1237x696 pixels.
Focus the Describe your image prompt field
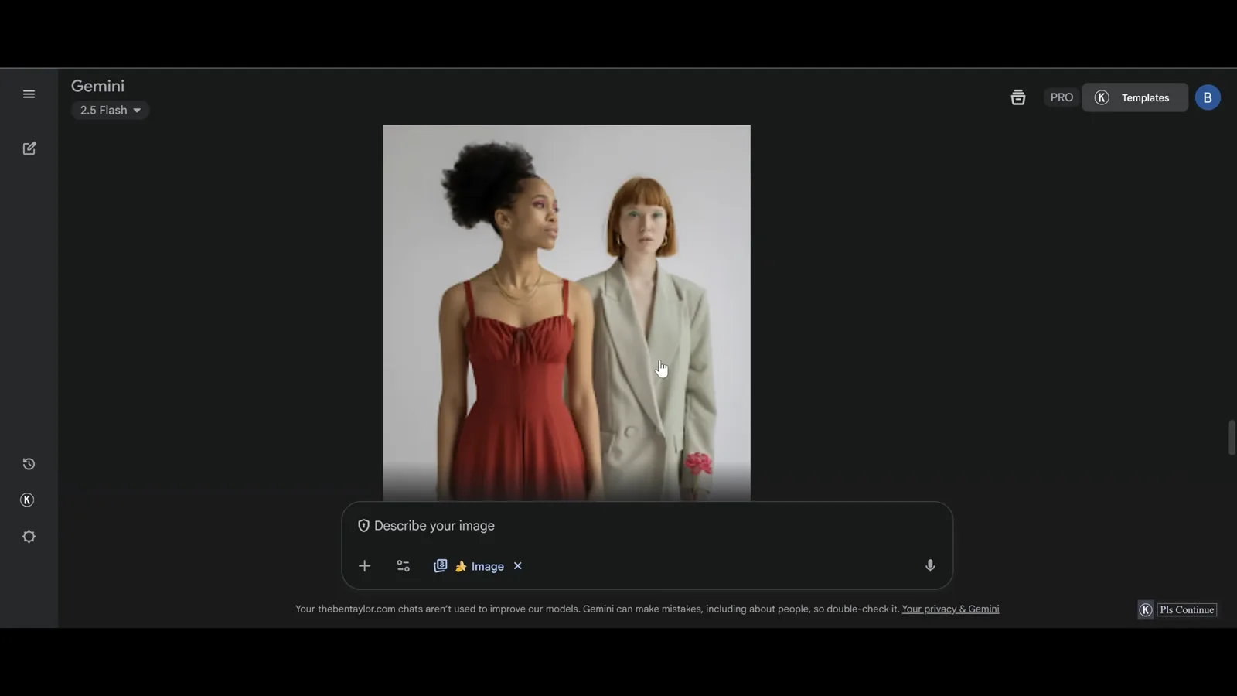click(647, 526)
